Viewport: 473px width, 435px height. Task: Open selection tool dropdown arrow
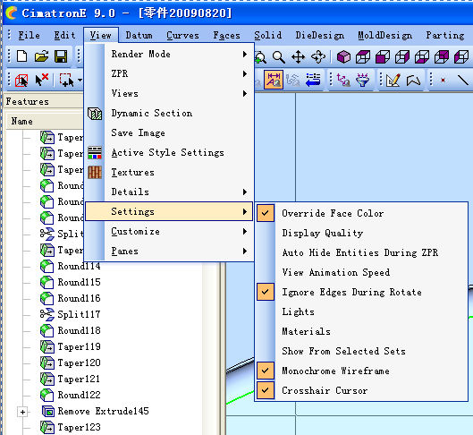click(80, 81)
